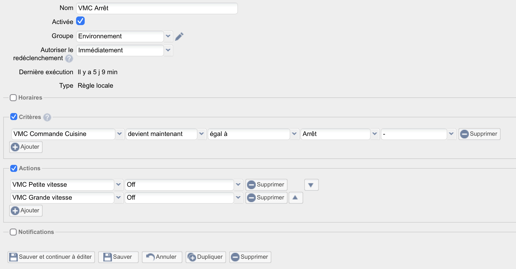
Task: Enable the Notifications section checkbox
Action: click(x=13, y=232)
